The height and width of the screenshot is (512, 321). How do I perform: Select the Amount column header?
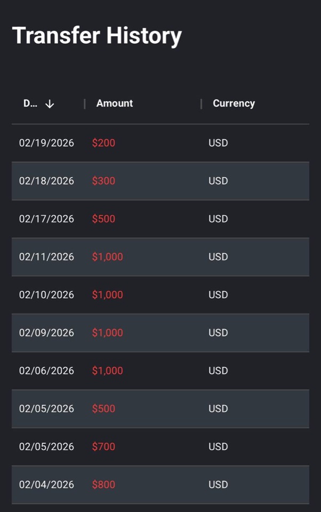click(x=115, y=103)
